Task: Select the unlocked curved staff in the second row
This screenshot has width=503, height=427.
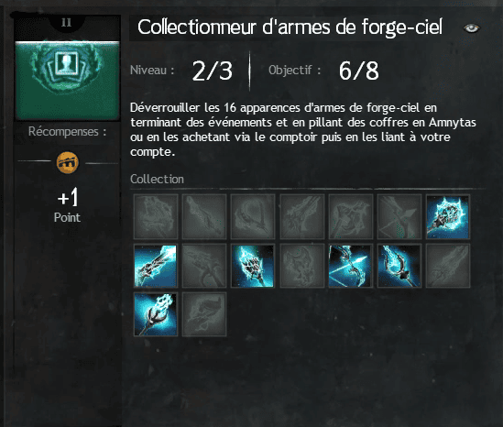Action: click(x=399, y=266)
